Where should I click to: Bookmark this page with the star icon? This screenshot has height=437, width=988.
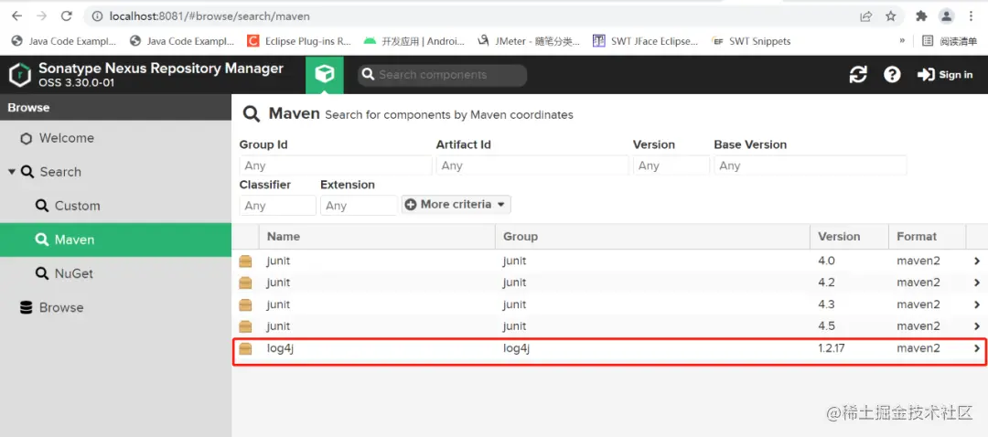[x=890, y=16]
